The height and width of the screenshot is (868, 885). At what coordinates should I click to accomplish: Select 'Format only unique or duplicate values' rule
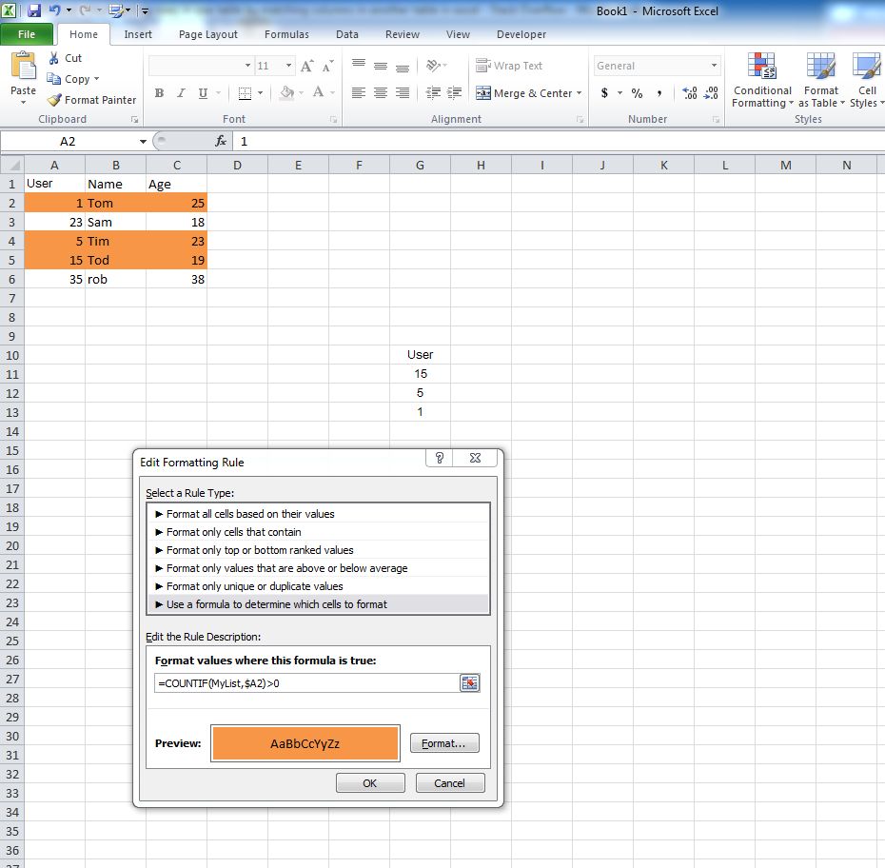coord(318,586)
